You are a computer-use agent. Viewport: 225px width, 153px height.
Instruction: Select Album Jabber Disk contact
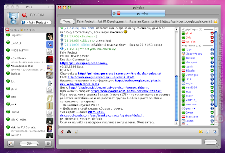pyautogui.click(x=29, y=67)
